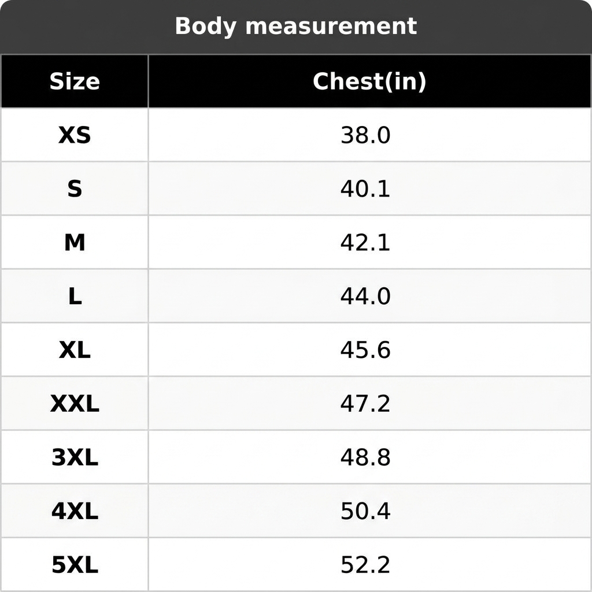Click the XS size label

coord(75,135)
